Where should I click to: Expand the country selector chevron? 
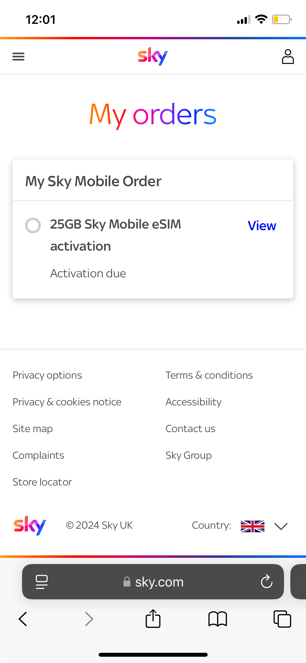pyautogui.click(x=281, y=526)
